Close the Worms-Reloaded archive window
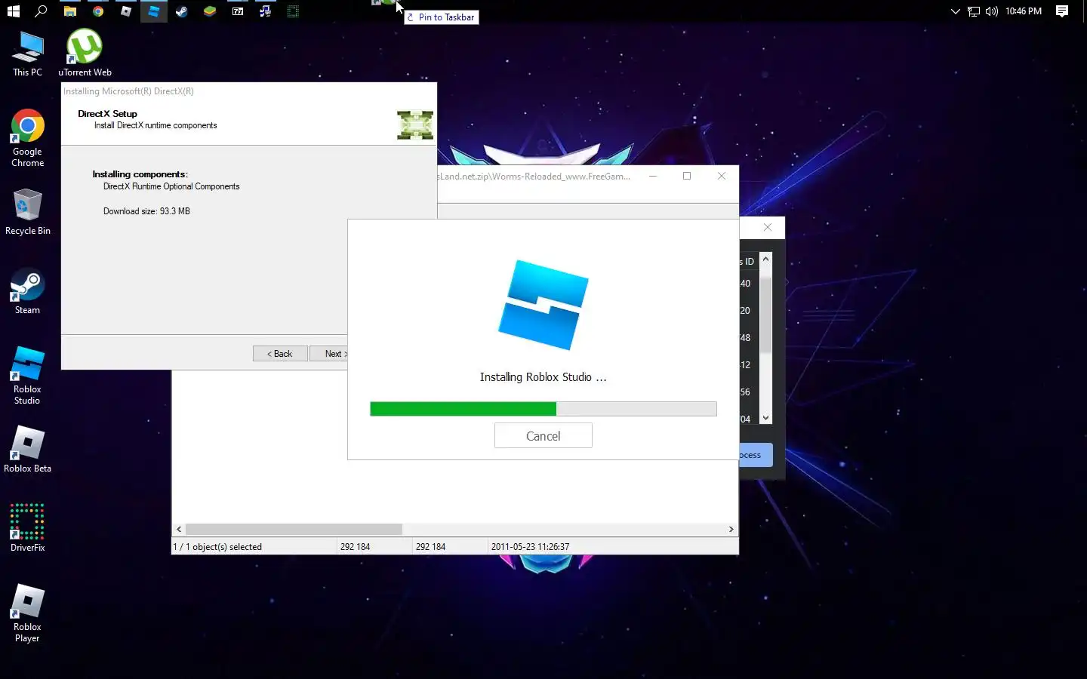1087x679 pixels. pyautogui.click(x=722, y=176)
